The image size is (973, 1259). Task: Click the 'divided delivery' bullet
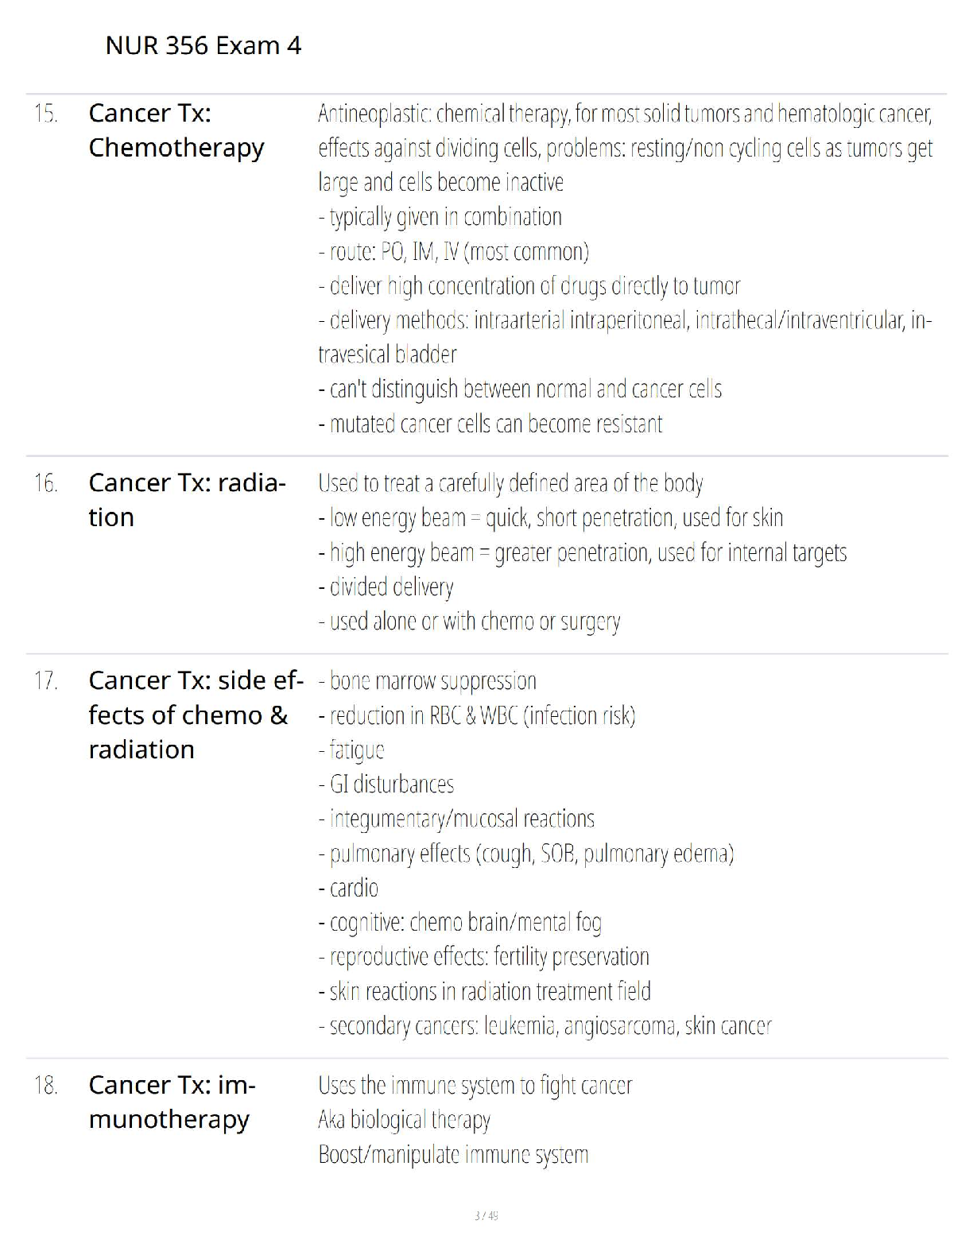[386, 587]
